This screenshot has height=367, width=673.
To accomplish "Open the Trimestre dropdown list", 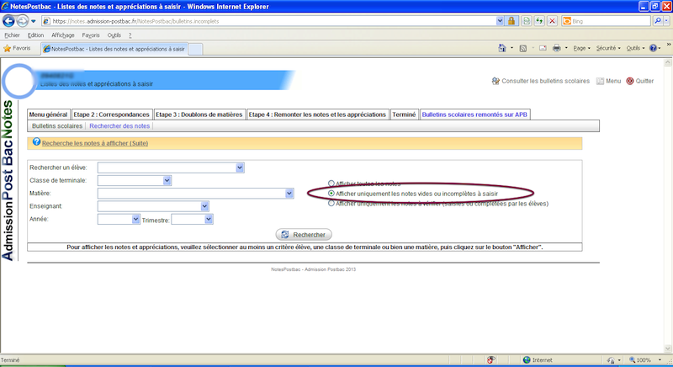I will coord(209,219).
